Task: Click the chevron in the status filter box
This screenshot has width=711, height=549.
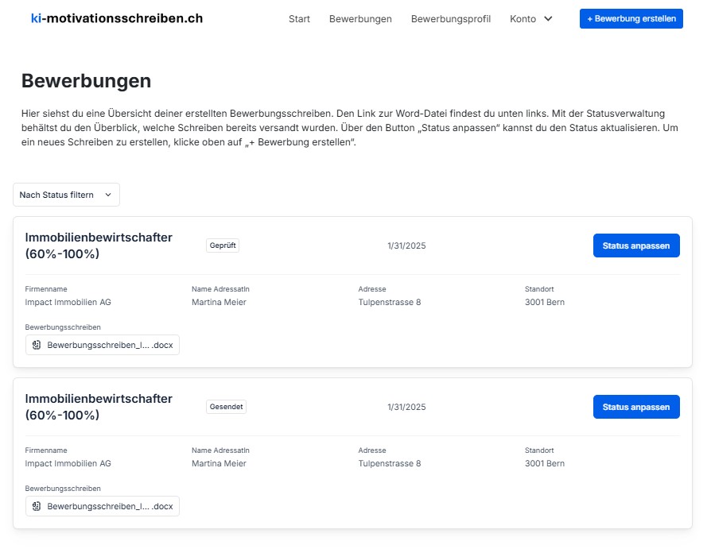Action: tap(108, 195)
